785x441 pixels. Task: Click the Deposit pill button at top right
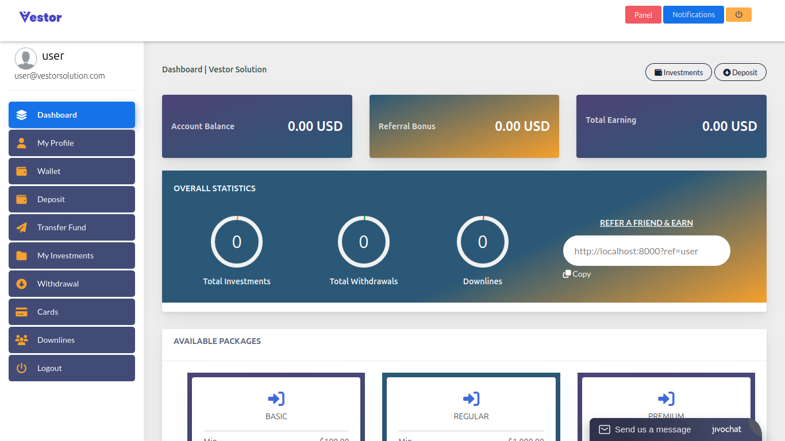(x=740, y=72)
